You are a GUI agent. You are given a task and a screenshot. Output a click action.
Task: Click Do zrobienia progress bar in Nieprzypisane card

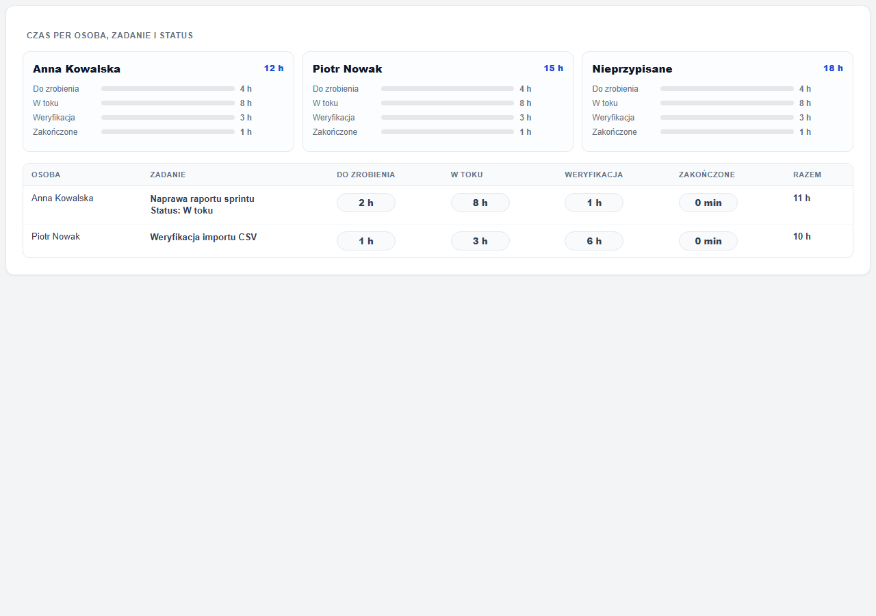727,89
